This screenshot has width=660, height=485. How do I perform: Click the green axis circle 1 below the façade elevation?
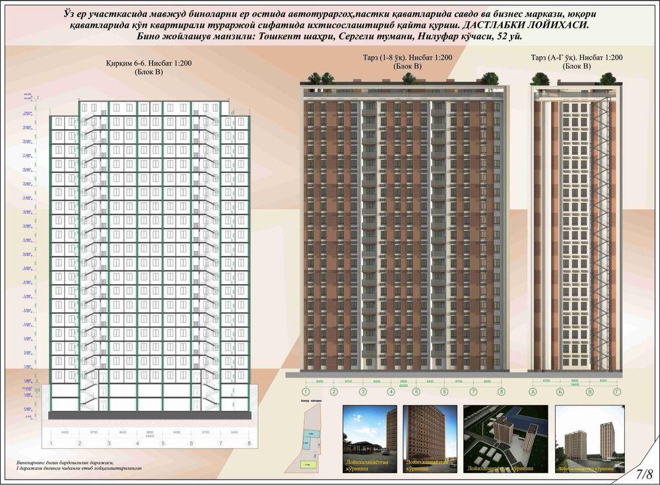pyautogui.click(x=307, y=392)
